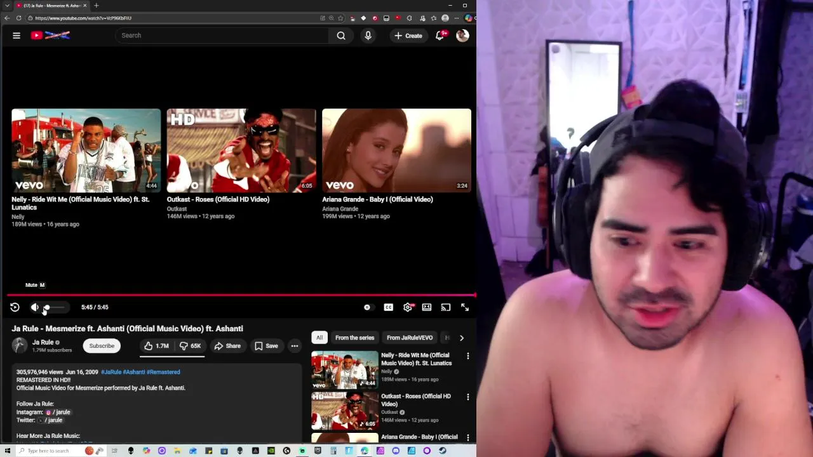Image resolution: width=813 pixels, height=457 pixels.
Task: Open the account avatar menu
Action: 462,36
